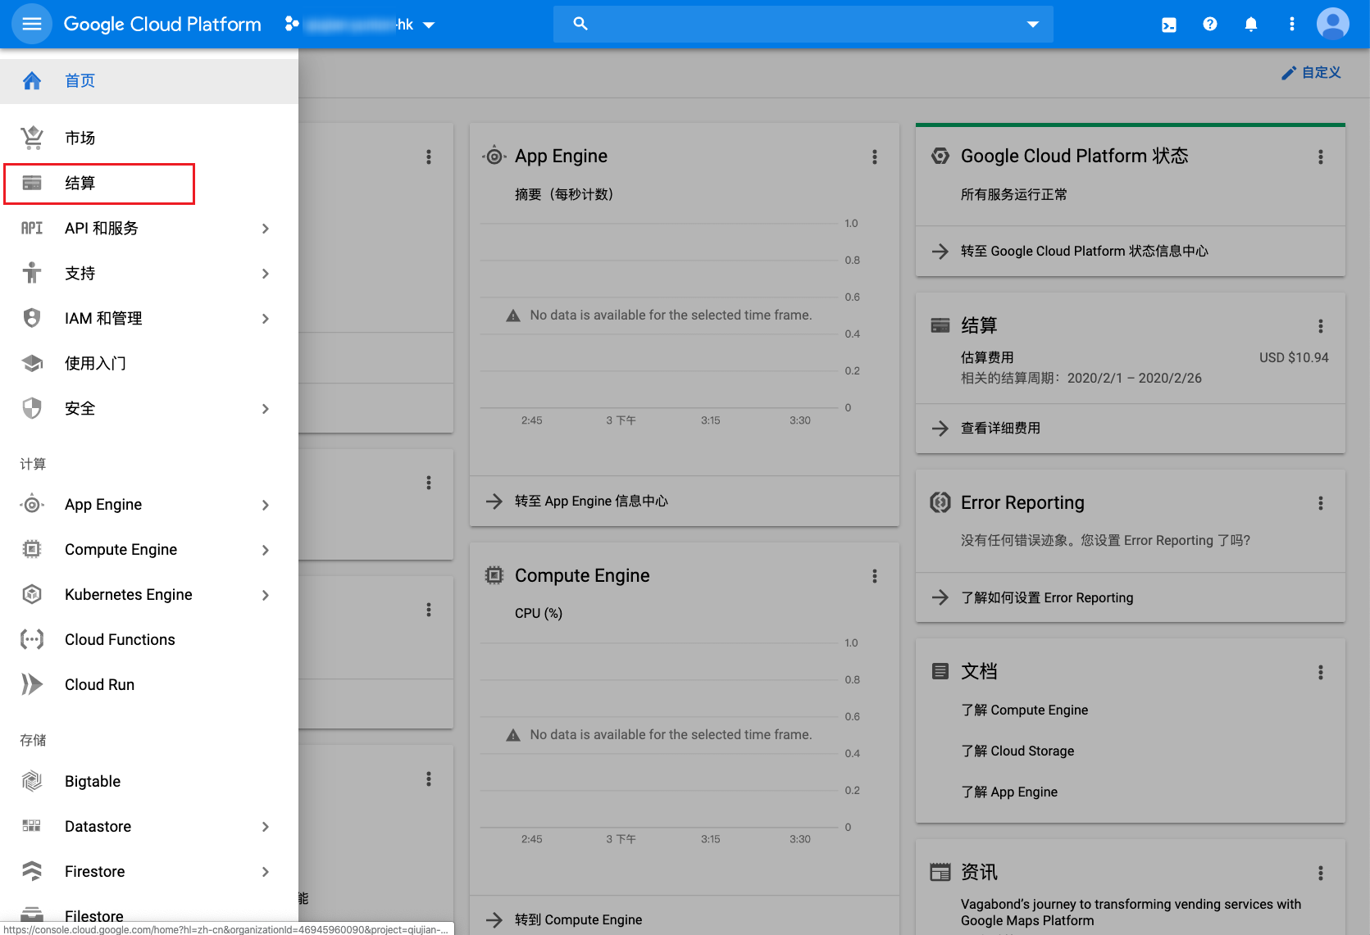The height and width of the screenshot is (935, 1370).
Task: Open the notifications bell
Action: (x=1250, y=25)
